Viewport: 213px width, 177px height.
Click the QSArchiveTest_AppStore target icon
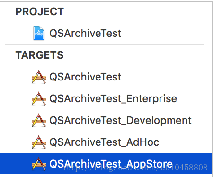coord(39,164)
